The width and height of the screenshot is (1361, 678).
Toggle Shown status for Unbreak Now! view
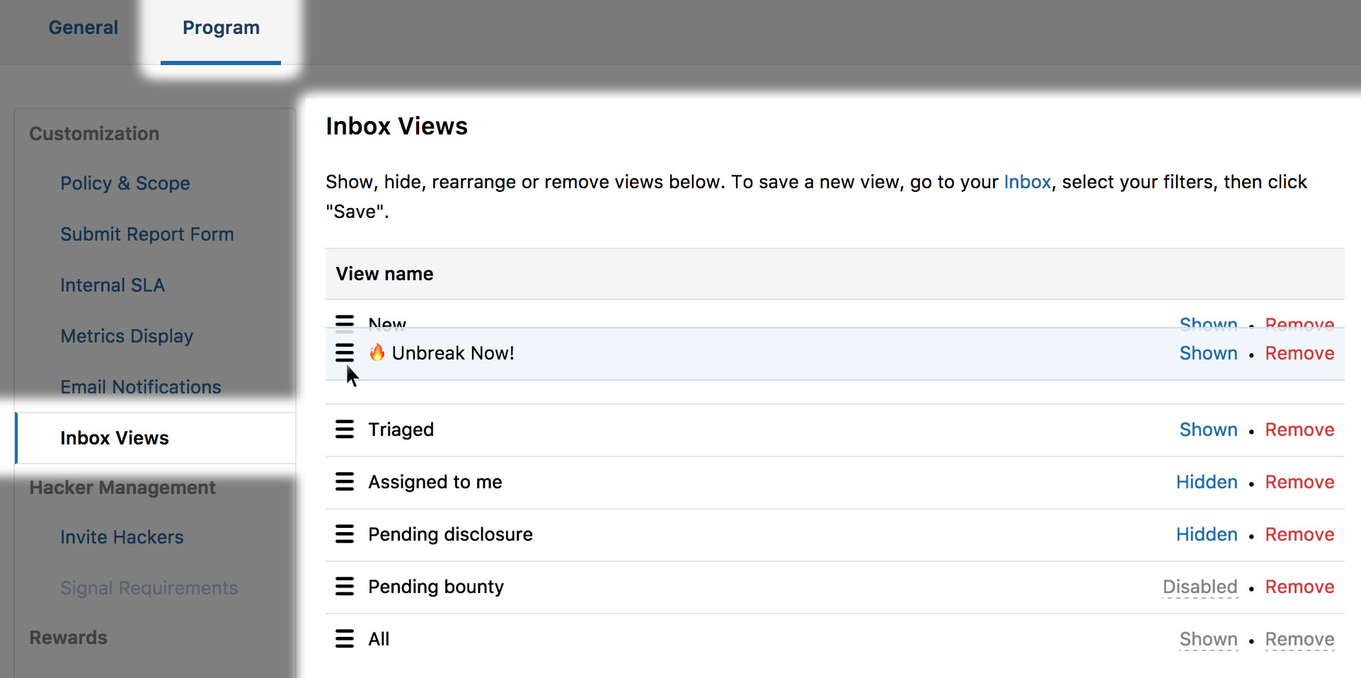[1208, 353]
